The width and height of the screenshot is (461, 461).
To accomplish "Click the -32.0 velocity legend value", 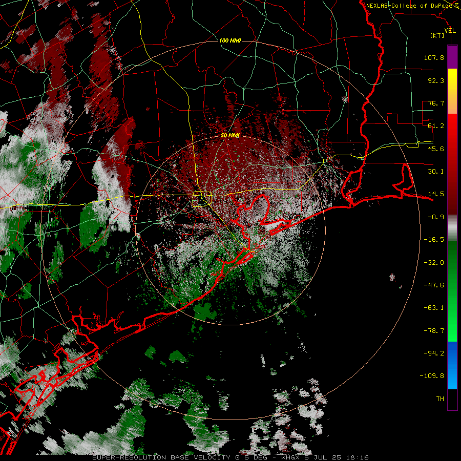I will point(434,263).
